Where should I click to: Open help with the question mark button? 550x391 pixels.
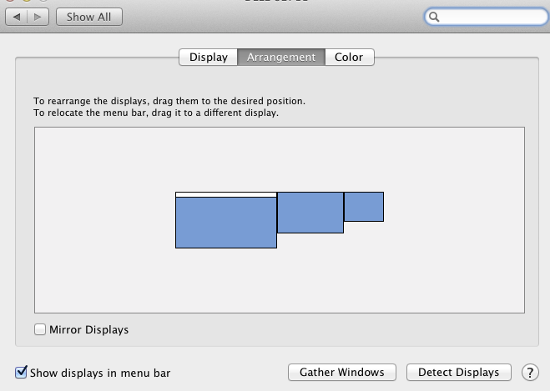(529, 372)
